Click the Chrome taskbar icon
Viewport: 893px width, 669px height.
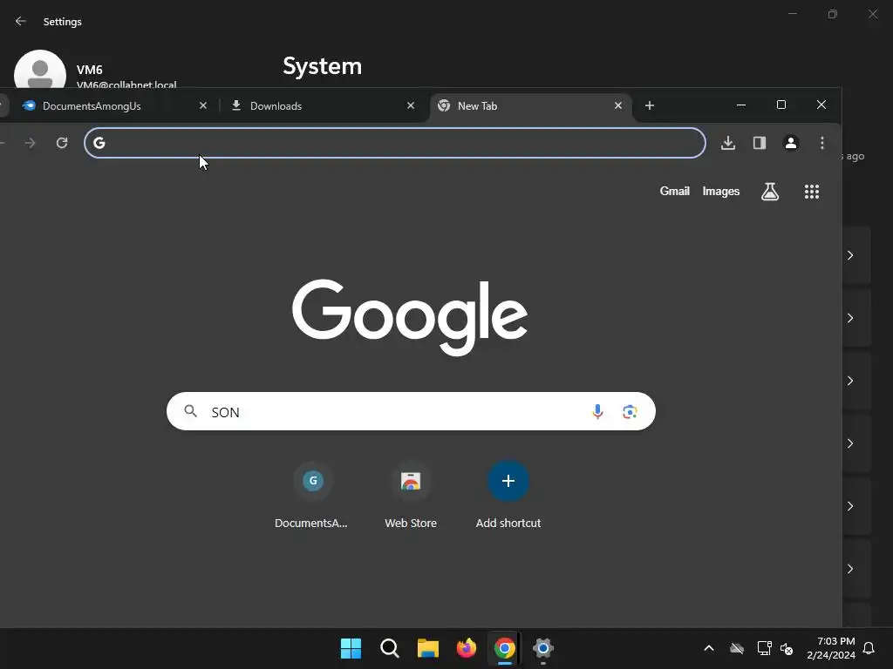coord(505,648)
